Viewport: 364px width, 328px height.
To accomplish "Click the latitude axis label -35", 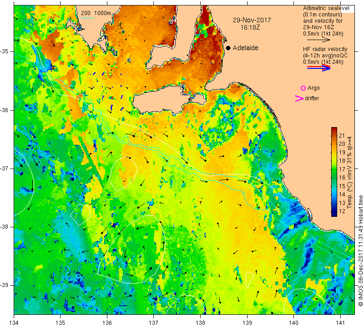I will [5, 51].
